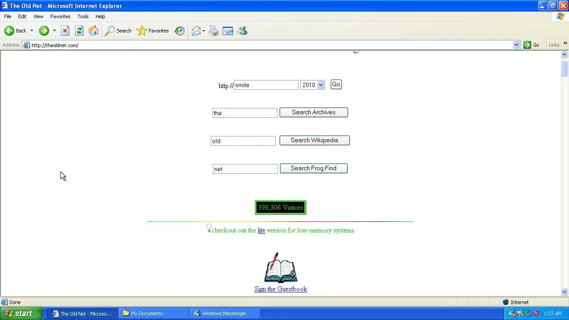Screen dimensions: 569x320
Task: Click the Go button beside year dropdown
Action: 336,84
